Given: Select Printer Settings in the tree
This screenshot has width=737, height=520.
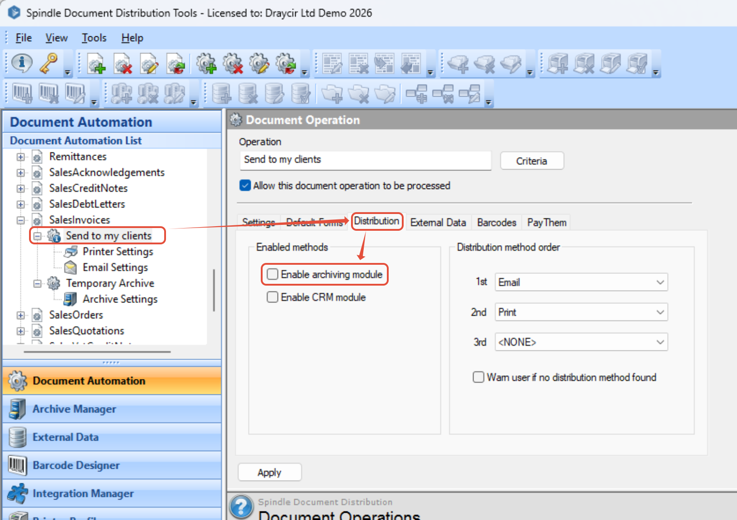Looking at the screenshot, I should click(x=117, y=251).
